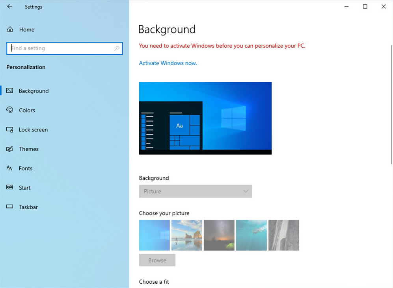
Task: Pick the night sky tent wallpaper thumbnail
Action: click(x=219, y=235)
